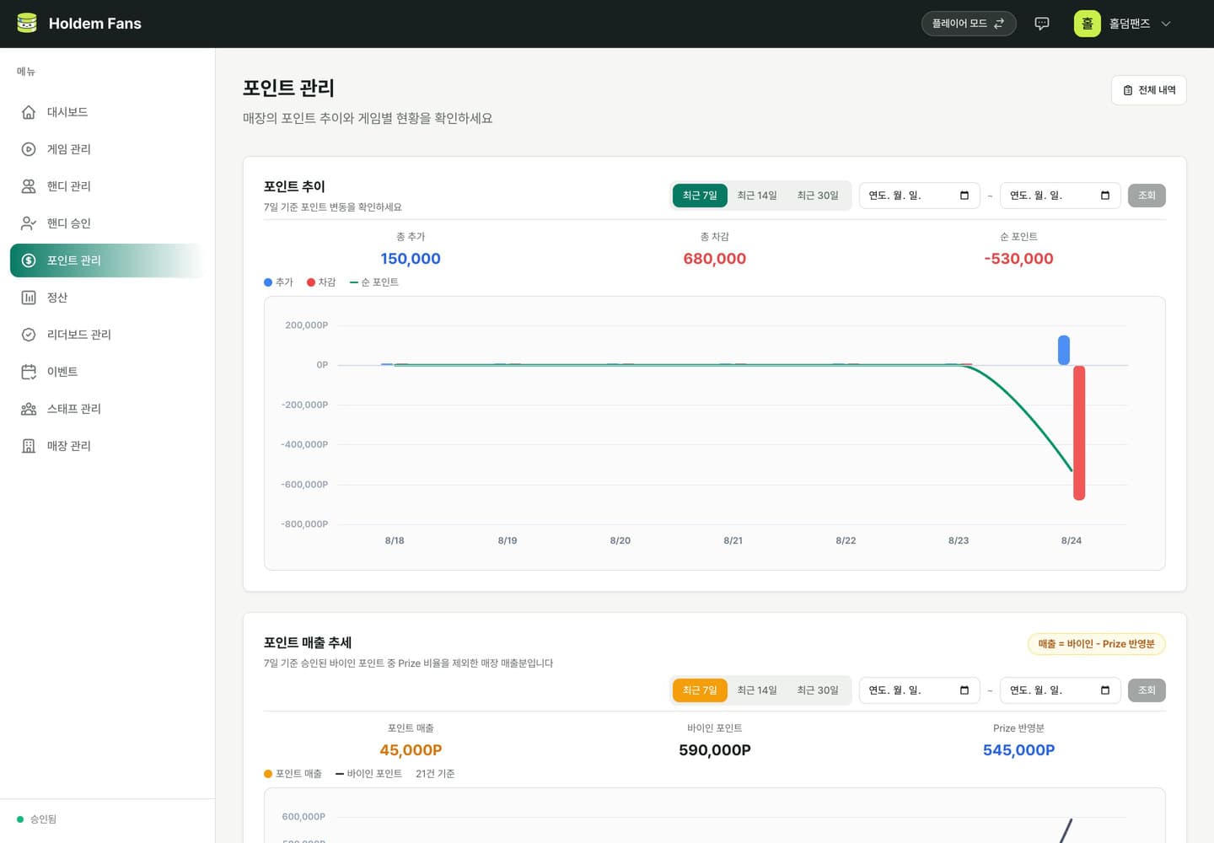Image resolution: width=1214 pixels, height=843 pixels.
Task: Click the dollar coin icon beside 포인트 관리
Action: coord(29,260)
